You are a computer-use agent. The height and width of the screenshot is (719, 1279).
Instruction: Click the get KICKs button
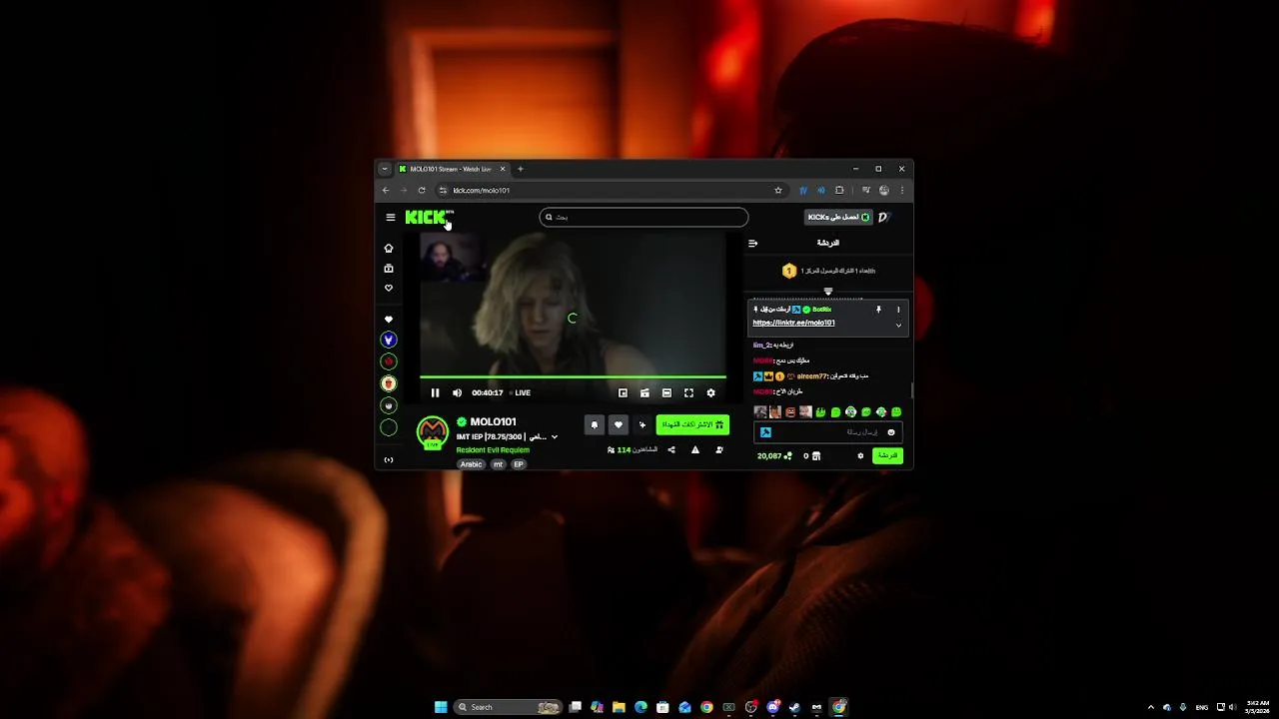838,217
